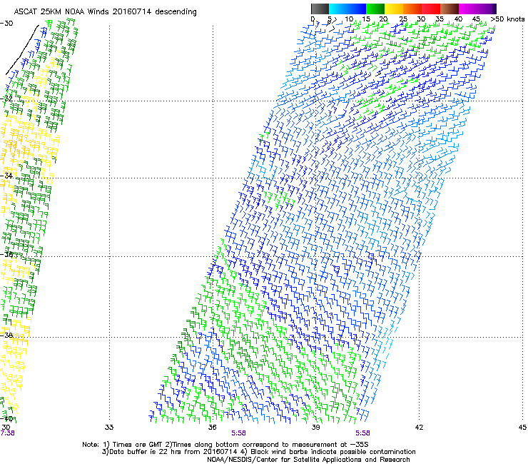The height and width of the screenshot is (464, 528).
Task: Select the red 30–35 knots color segment
Action: tap(431, 9)
